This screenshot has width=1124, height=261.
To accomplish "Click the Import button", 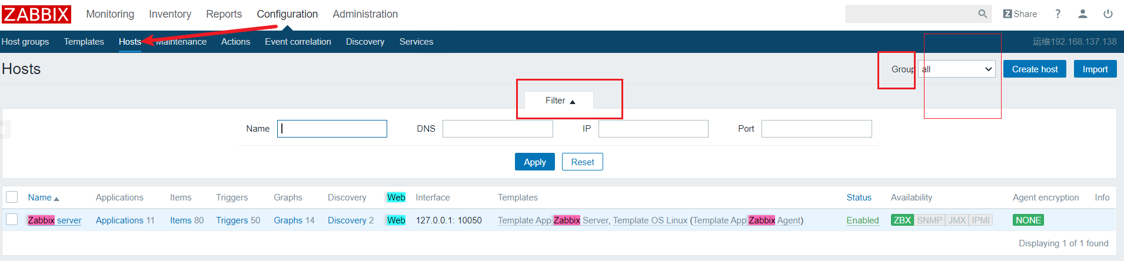I will click(1095, 69).
